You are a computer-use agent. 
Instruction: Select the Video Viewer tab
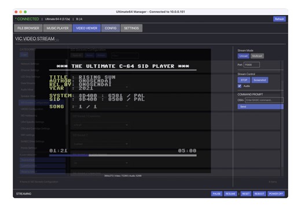pyautogui.click(x=87, y=28)
